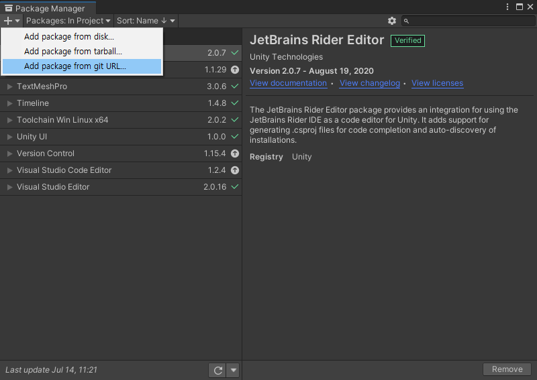Open the View documentation link

pos(288,83)
